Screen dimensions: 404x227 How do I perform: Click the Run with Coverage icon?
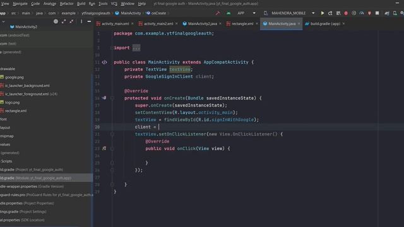353,13
